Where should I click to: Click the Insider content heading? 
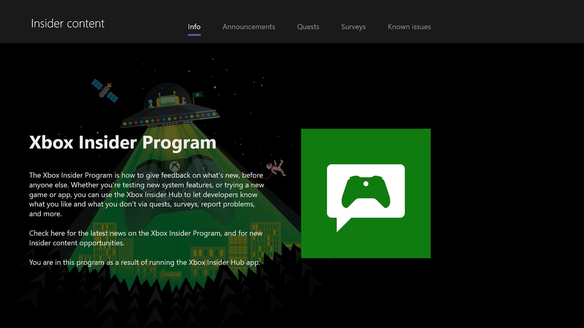point(67,23)
